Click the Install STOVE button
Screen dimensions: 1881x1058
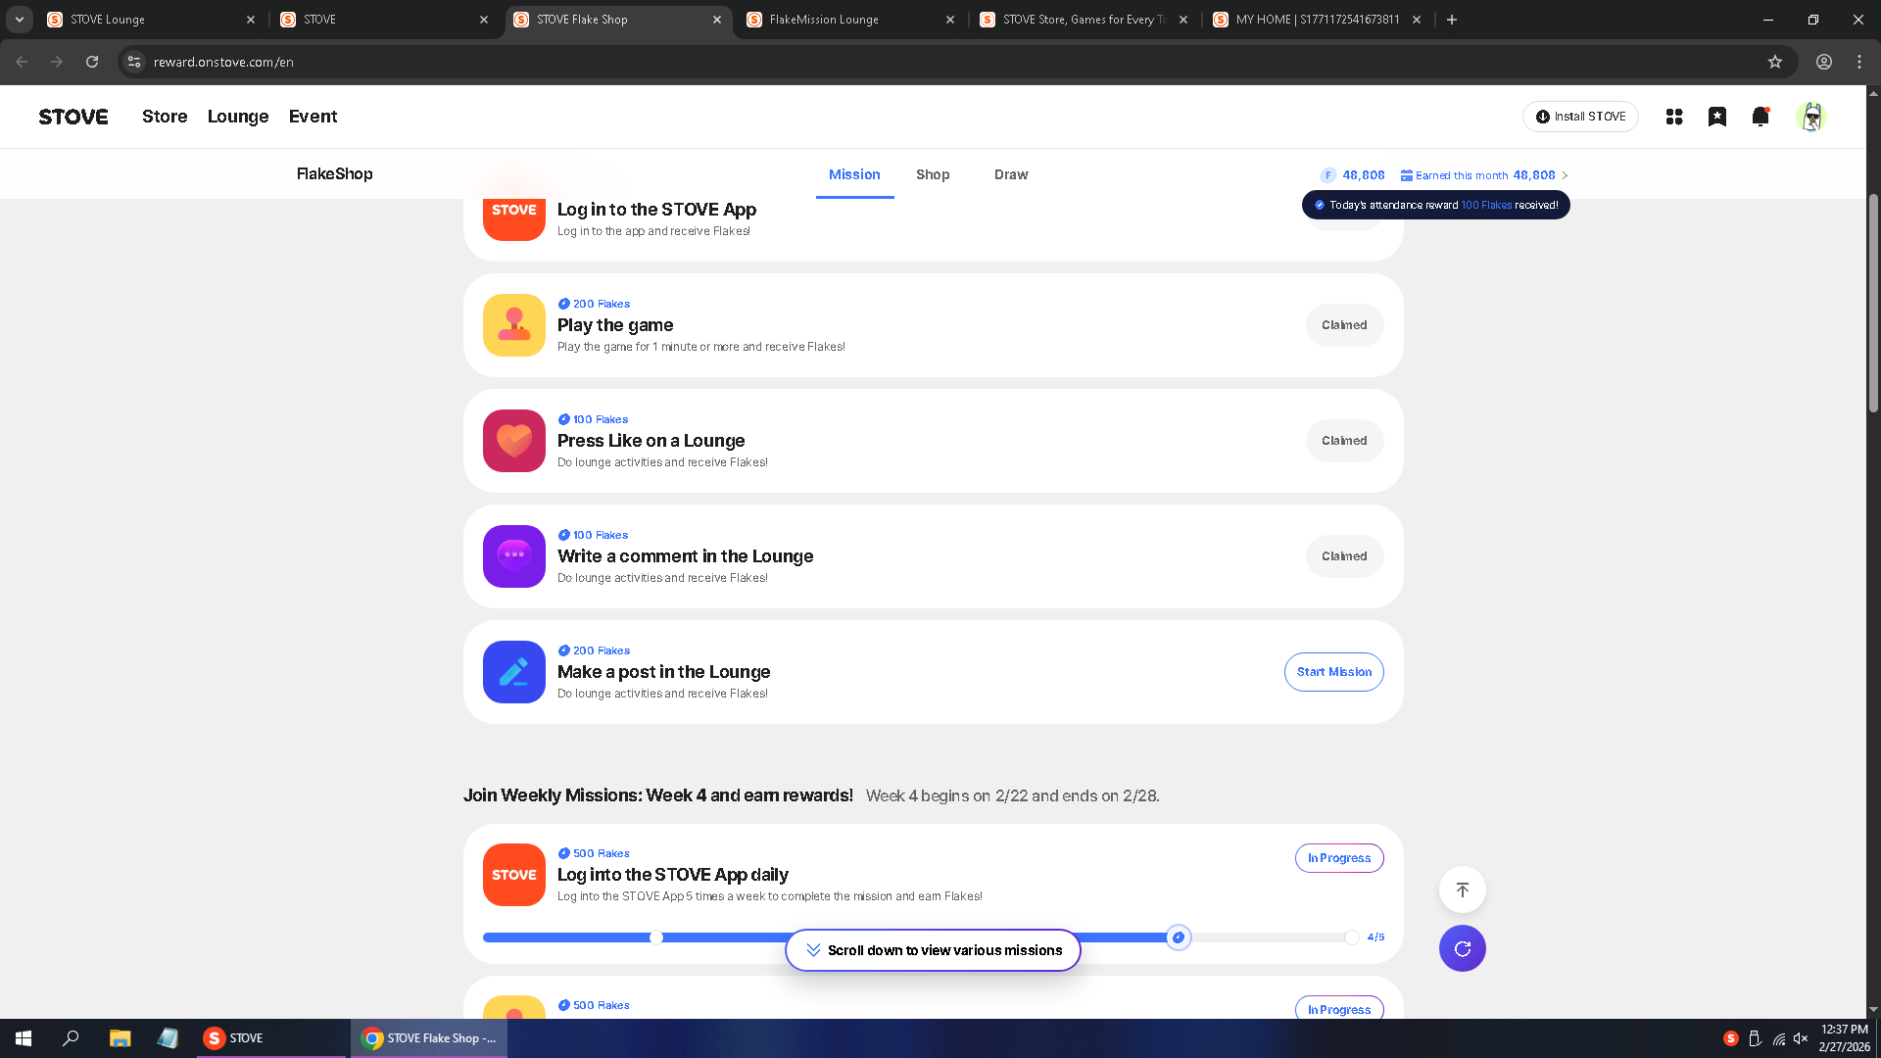click(x=1579, y=117)
